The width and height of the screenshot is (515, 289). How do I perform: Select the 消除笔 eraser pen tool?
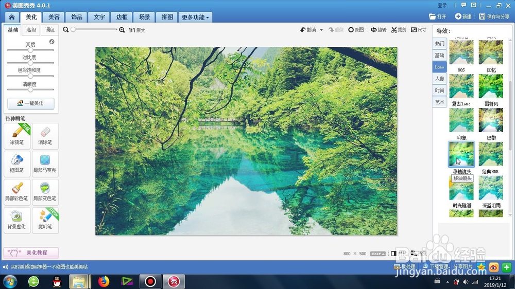(45, 136)
